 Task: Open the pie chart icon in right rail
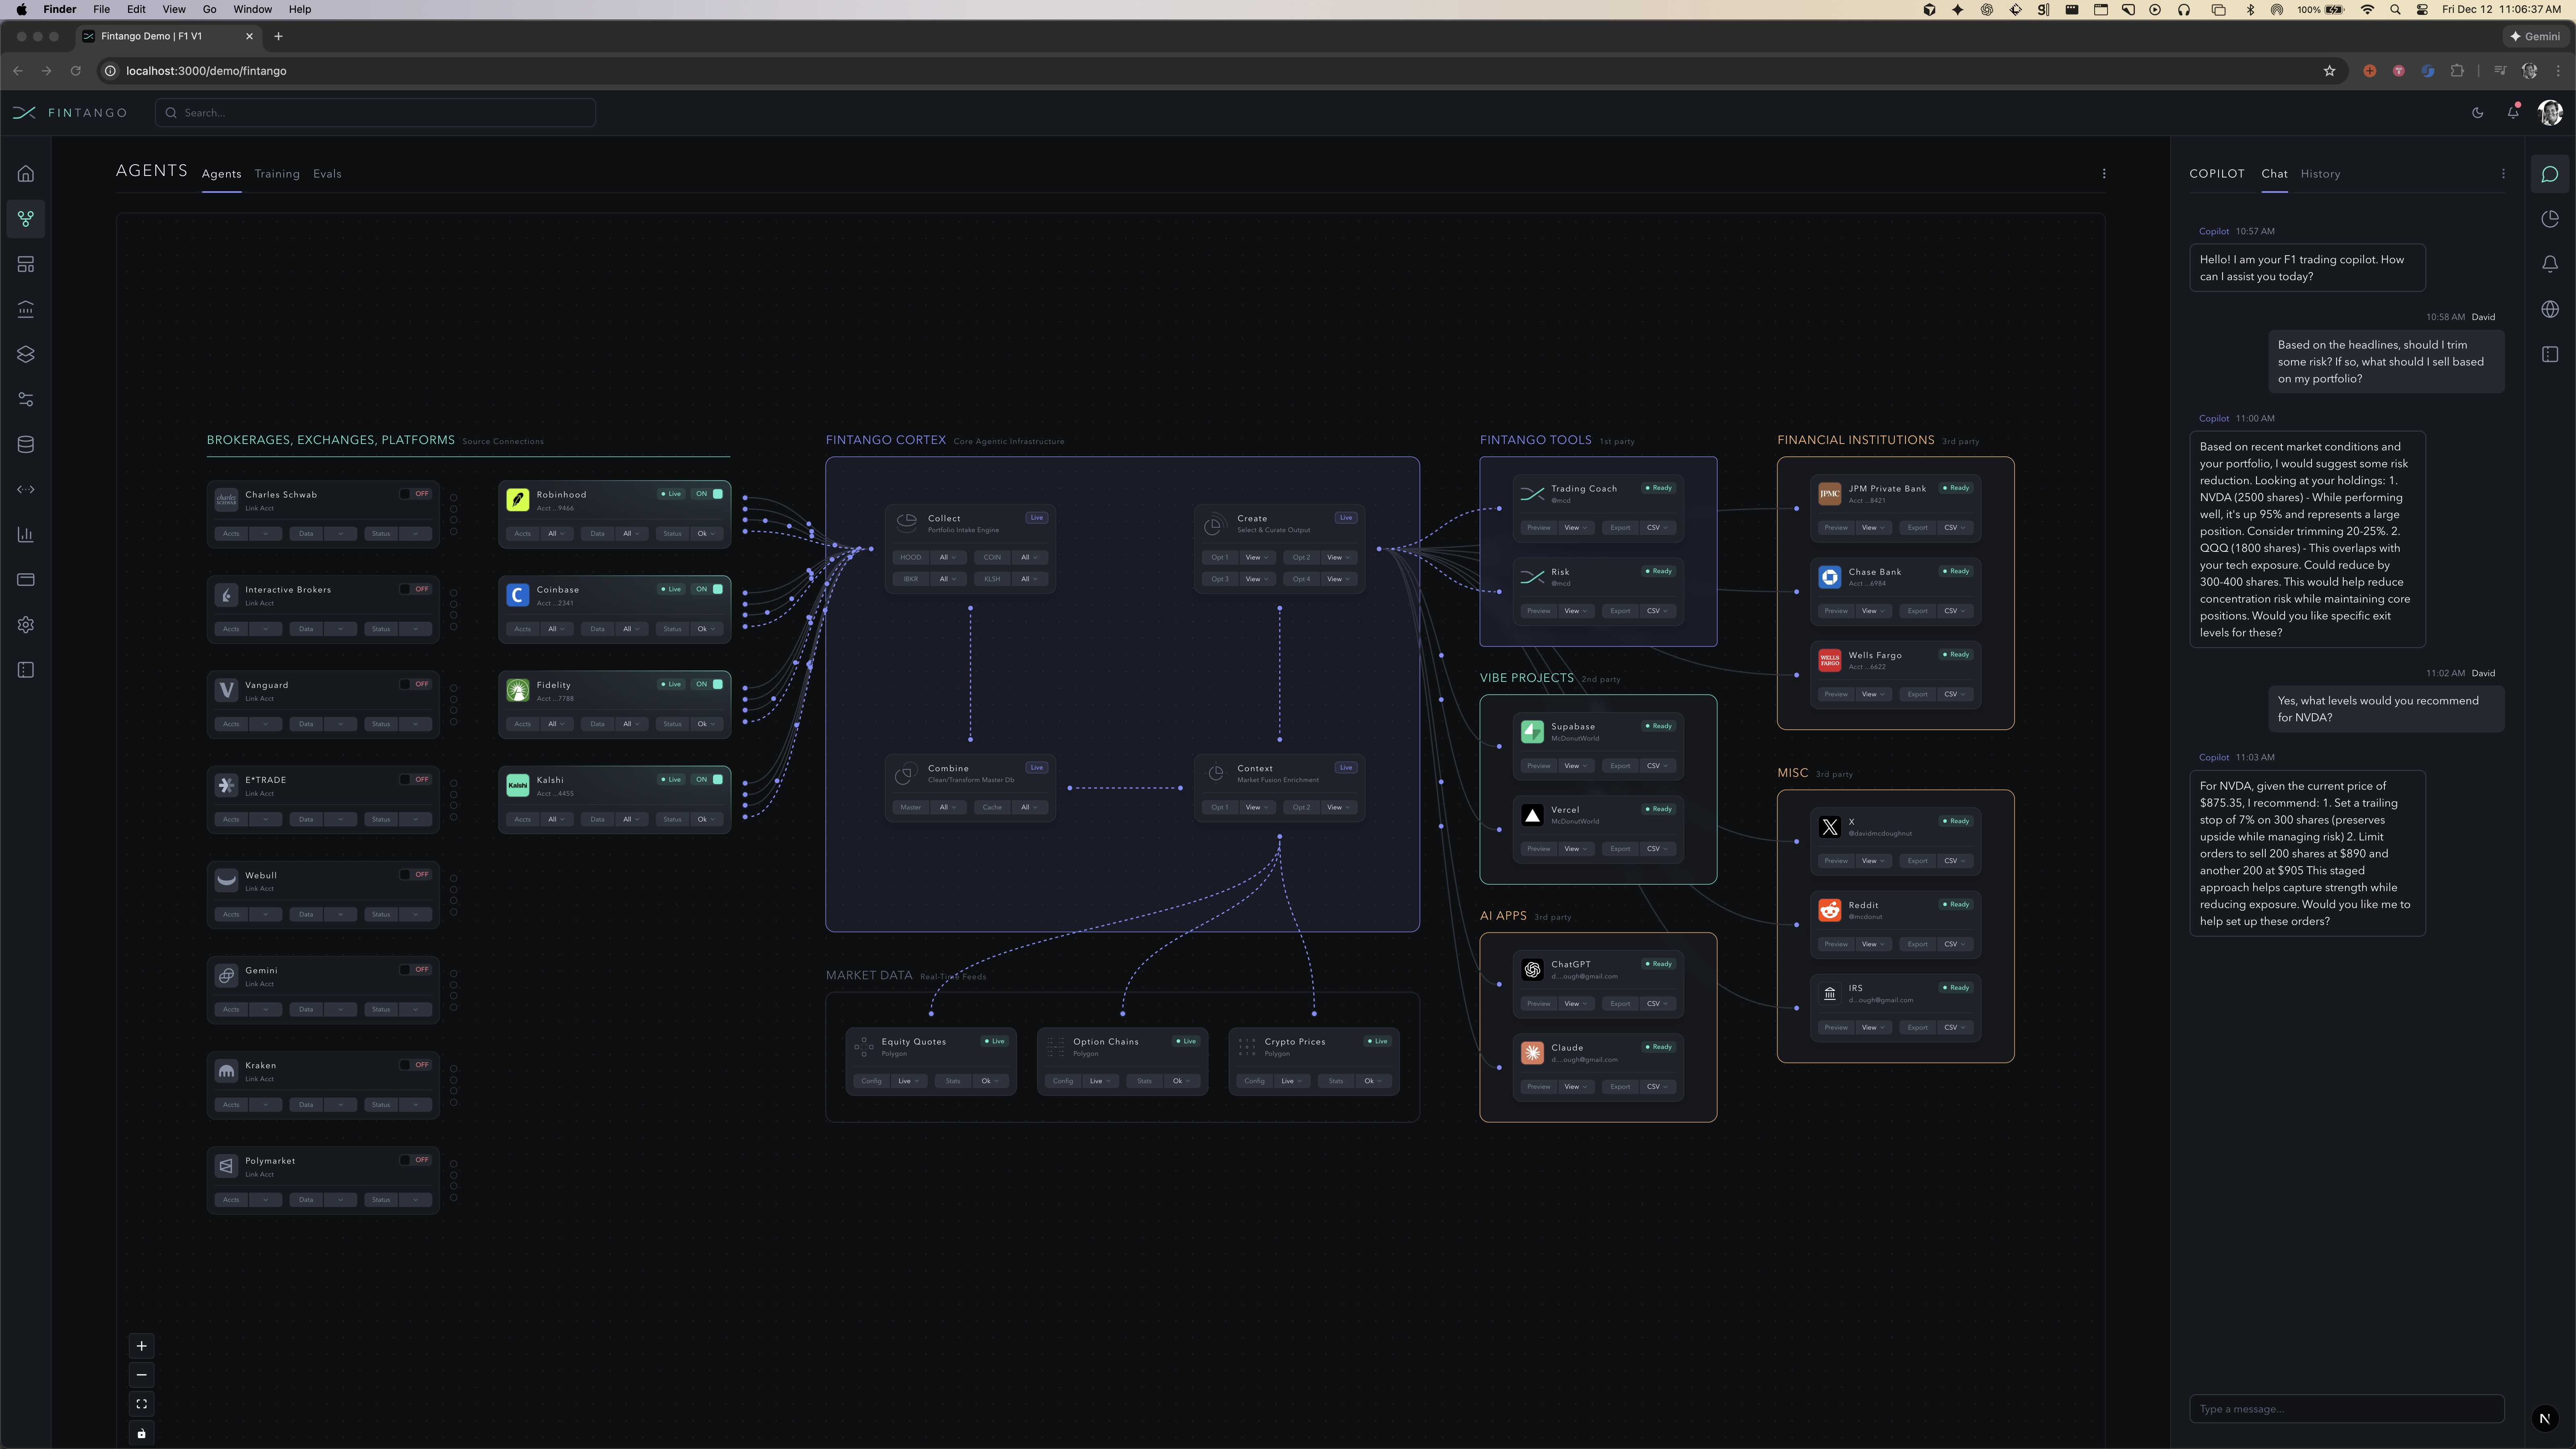pos(2550,219)
